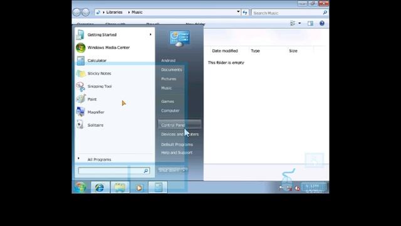
Task: Open the Action Center flag tray icon
Action: pyautogui.click(x=281, y=188)
